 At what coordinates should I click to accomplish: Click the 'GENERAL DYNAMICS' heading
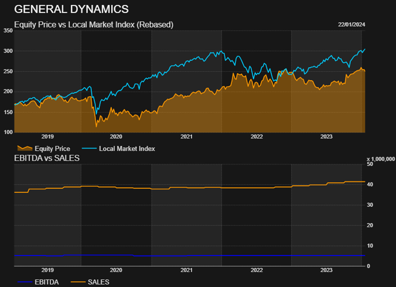(x=71, y=9)
